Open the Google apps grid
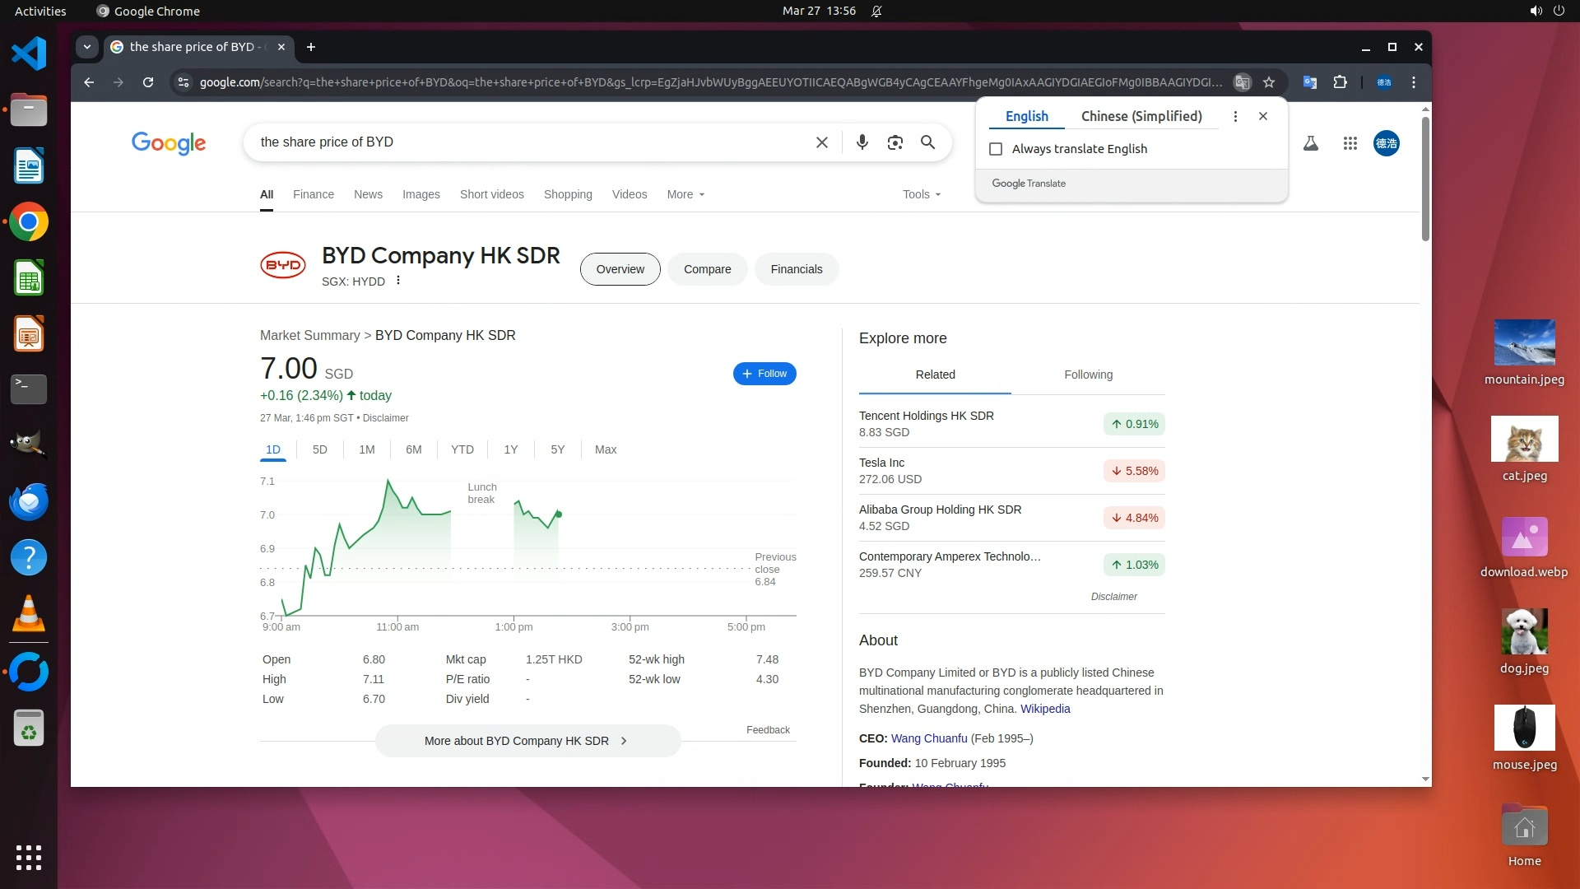The height and width of the screenshot is (889, 1580). pos(1350,143)
